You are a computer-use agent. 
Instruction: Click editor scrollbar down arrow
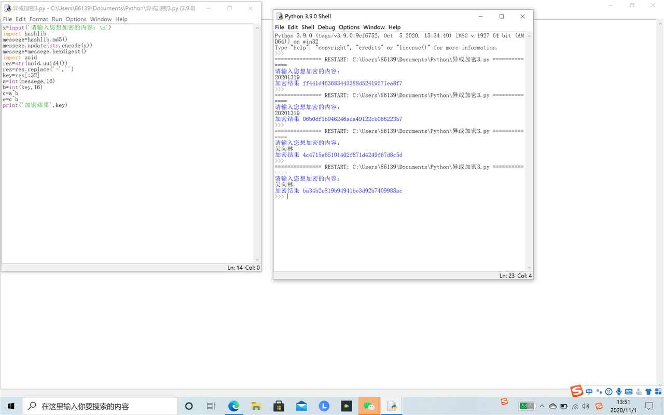257,259
